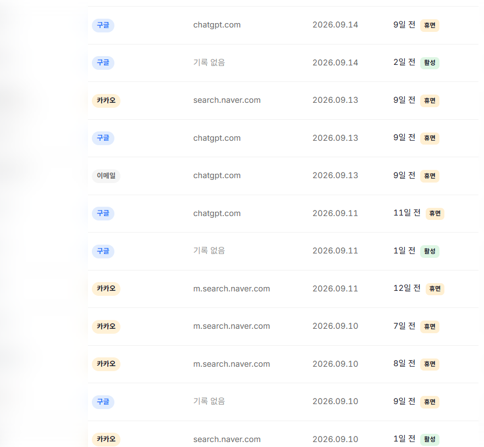Click 구글 badge in the 2026.09.10 row
484x447 pixels.
click(x=103, y=402)
